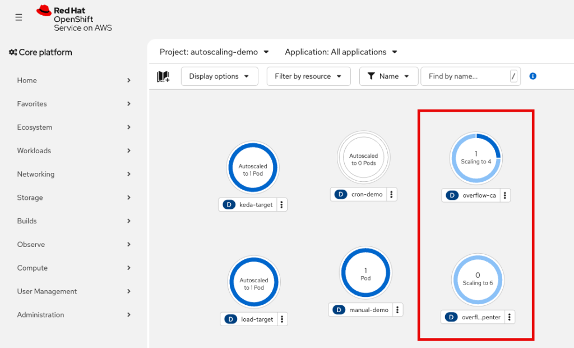Open the Project: autoscaling-demo dropdown
574x348 pixels.
214,52
